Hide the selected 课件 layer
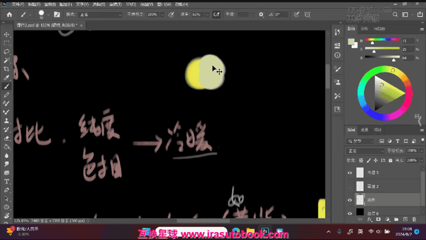 tap(349, 200)
